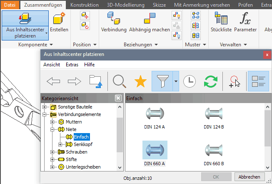This screenshot has width=272, height=184.
Task: Toggle the table view layout button
Action: pos(258,81)
